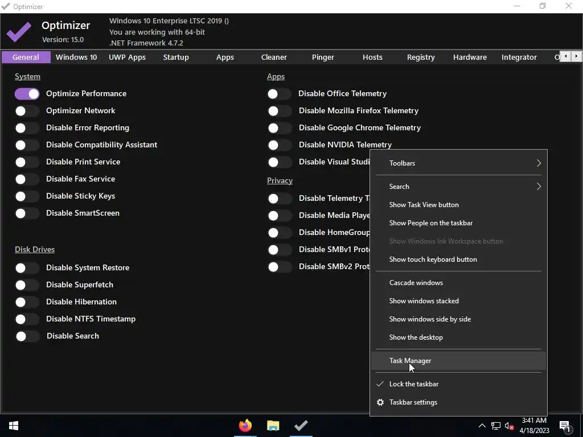Click the taskbar clock showing 3:41 AM
Image resolution: width=583 pixels, height=437 pixels.
coord(534,426)
